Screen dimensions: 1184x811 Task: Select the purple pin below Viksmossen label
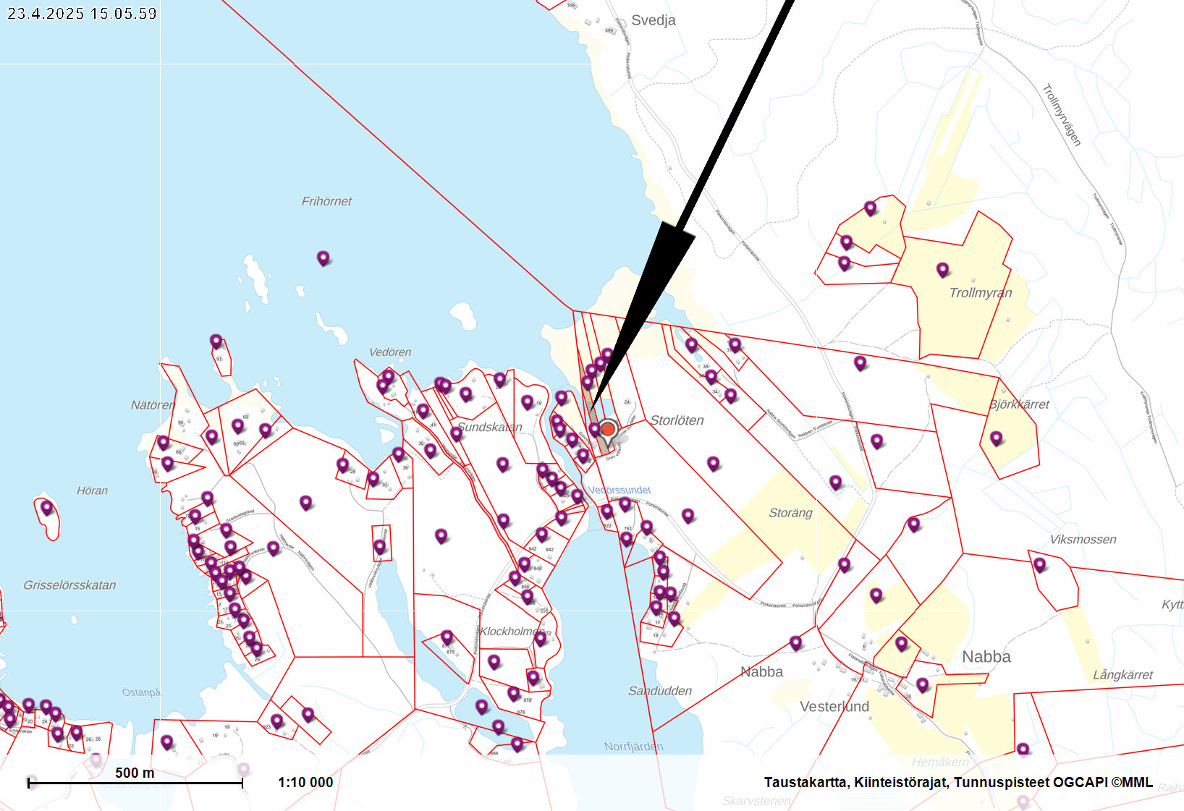point(1039,564)
